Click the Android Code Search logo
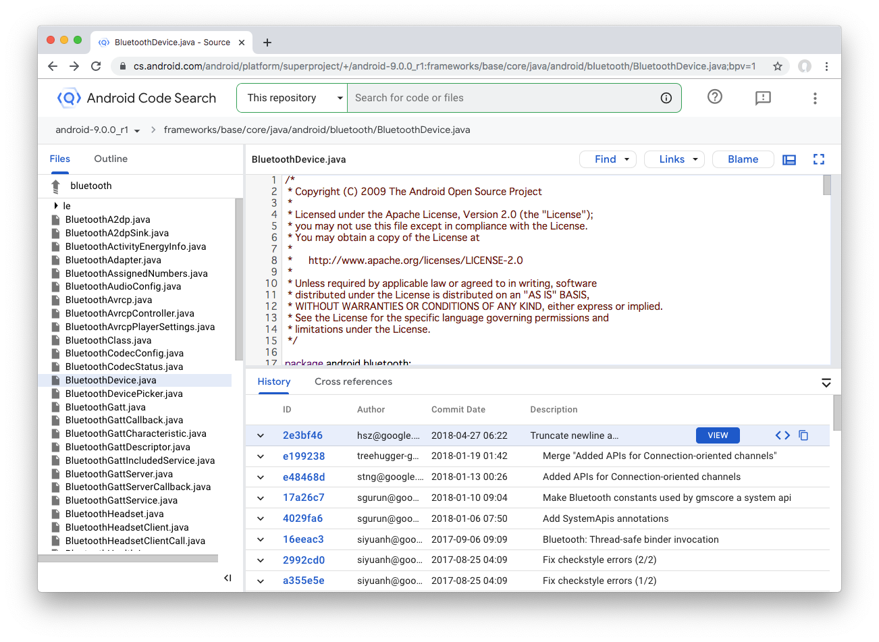The image size is (879, 642). click(137, 98)
